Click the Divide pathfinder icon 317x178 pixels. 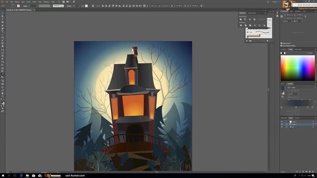pos(241,25)
